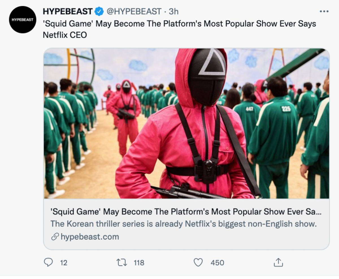This screenshot has width=339, height=279.
Task: Open the share tweet icon
Action: point(278,263)
